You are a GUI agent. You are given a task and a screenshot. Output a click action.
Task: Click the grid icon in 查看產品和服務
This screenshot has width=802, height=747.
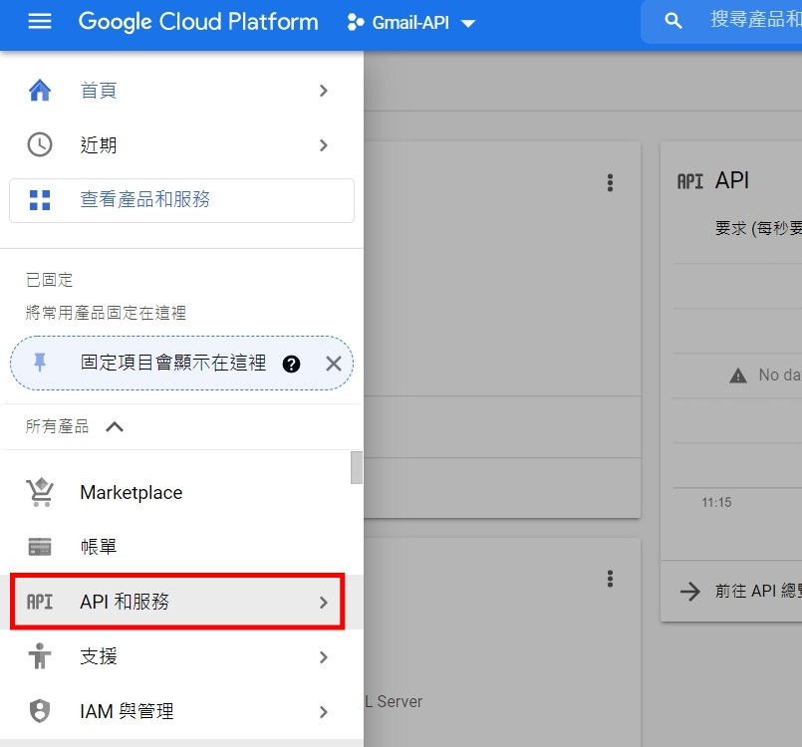point(40,200)
